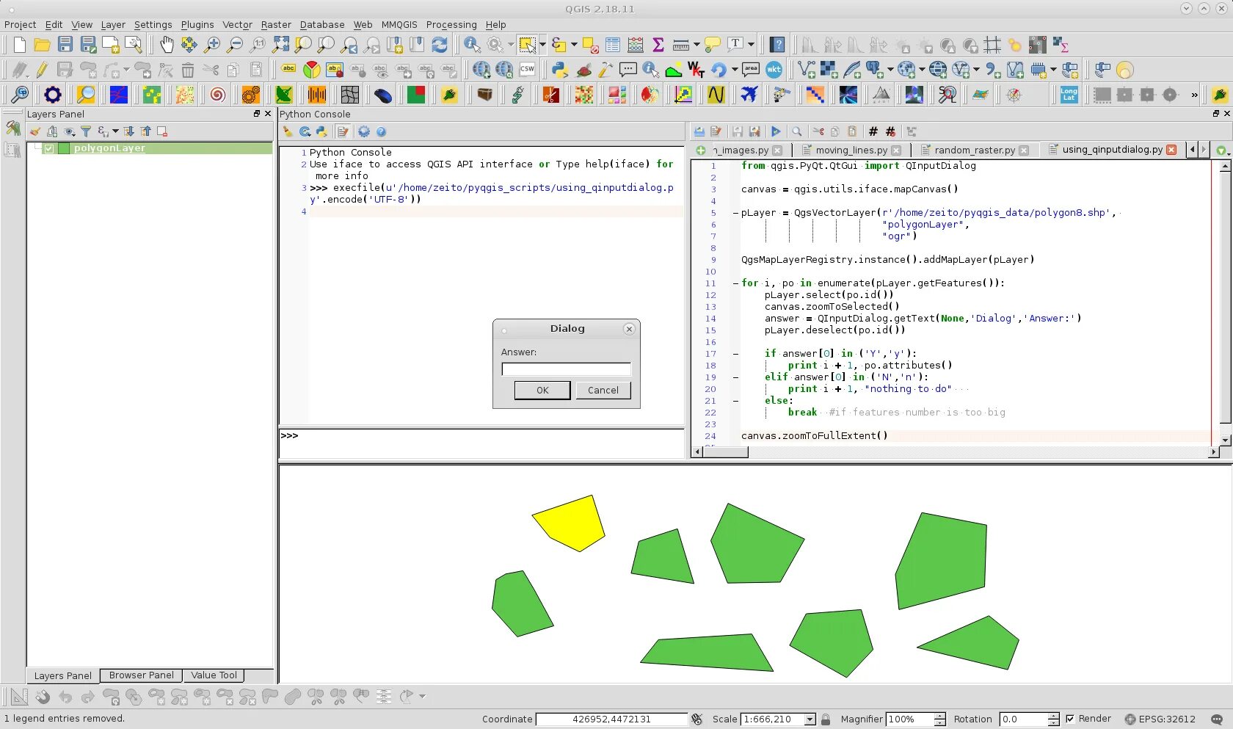Click the CSW MetaSearch icon
The height and width of the screenshot is (729, 1233).
click(527, 70)
